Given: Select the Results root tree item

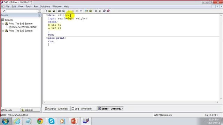Looking at the screenshot, I should click(x=9, y=20).
